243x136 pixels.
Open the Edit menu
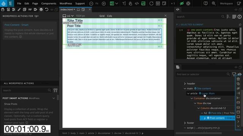[x=27, y=3]
